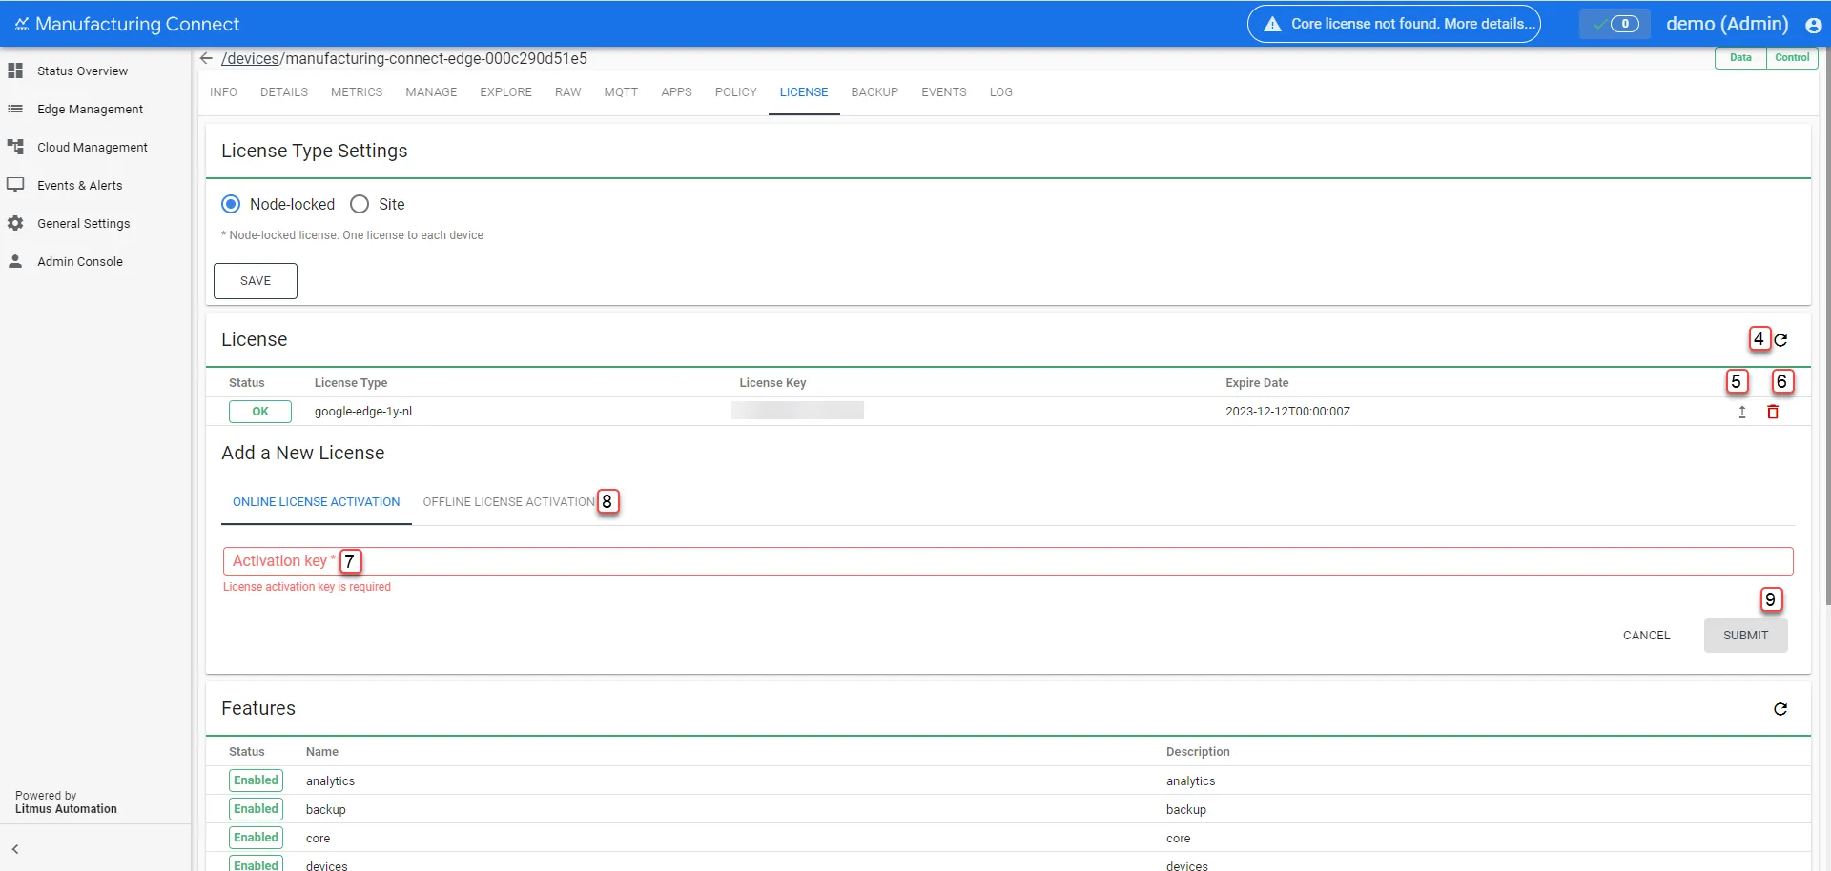This screenshot has height=871, width=1831.
Task: Open the APPS tab
Action: (676, 92)
